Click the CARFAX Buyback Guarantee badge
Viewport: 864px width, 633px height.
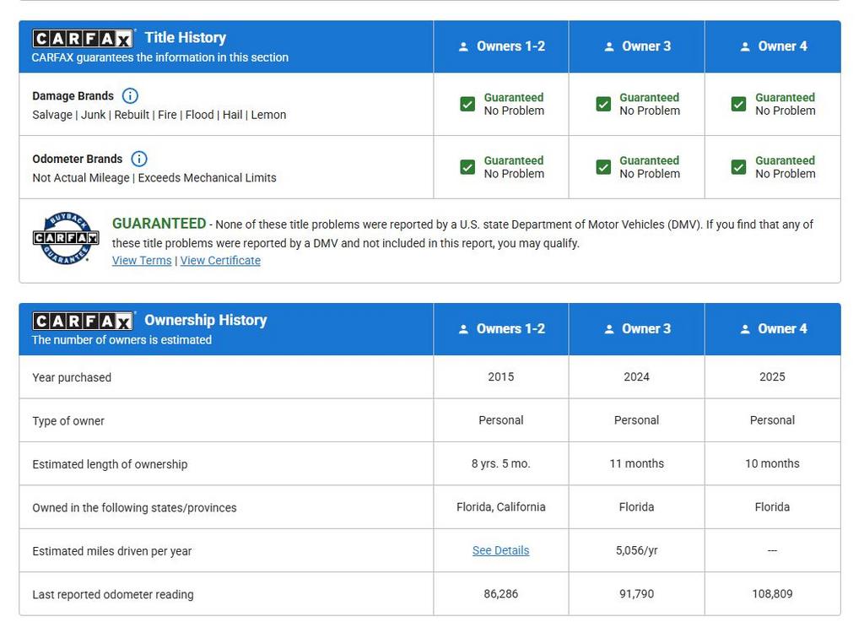[66, 239]
